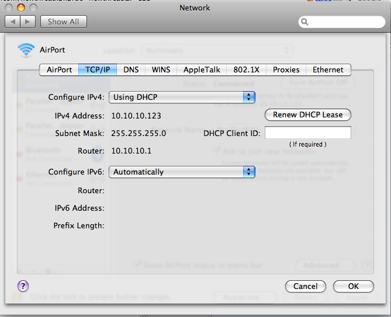Click the 'Subnet Mask:' label
The image size is (391, 317).
80,134
